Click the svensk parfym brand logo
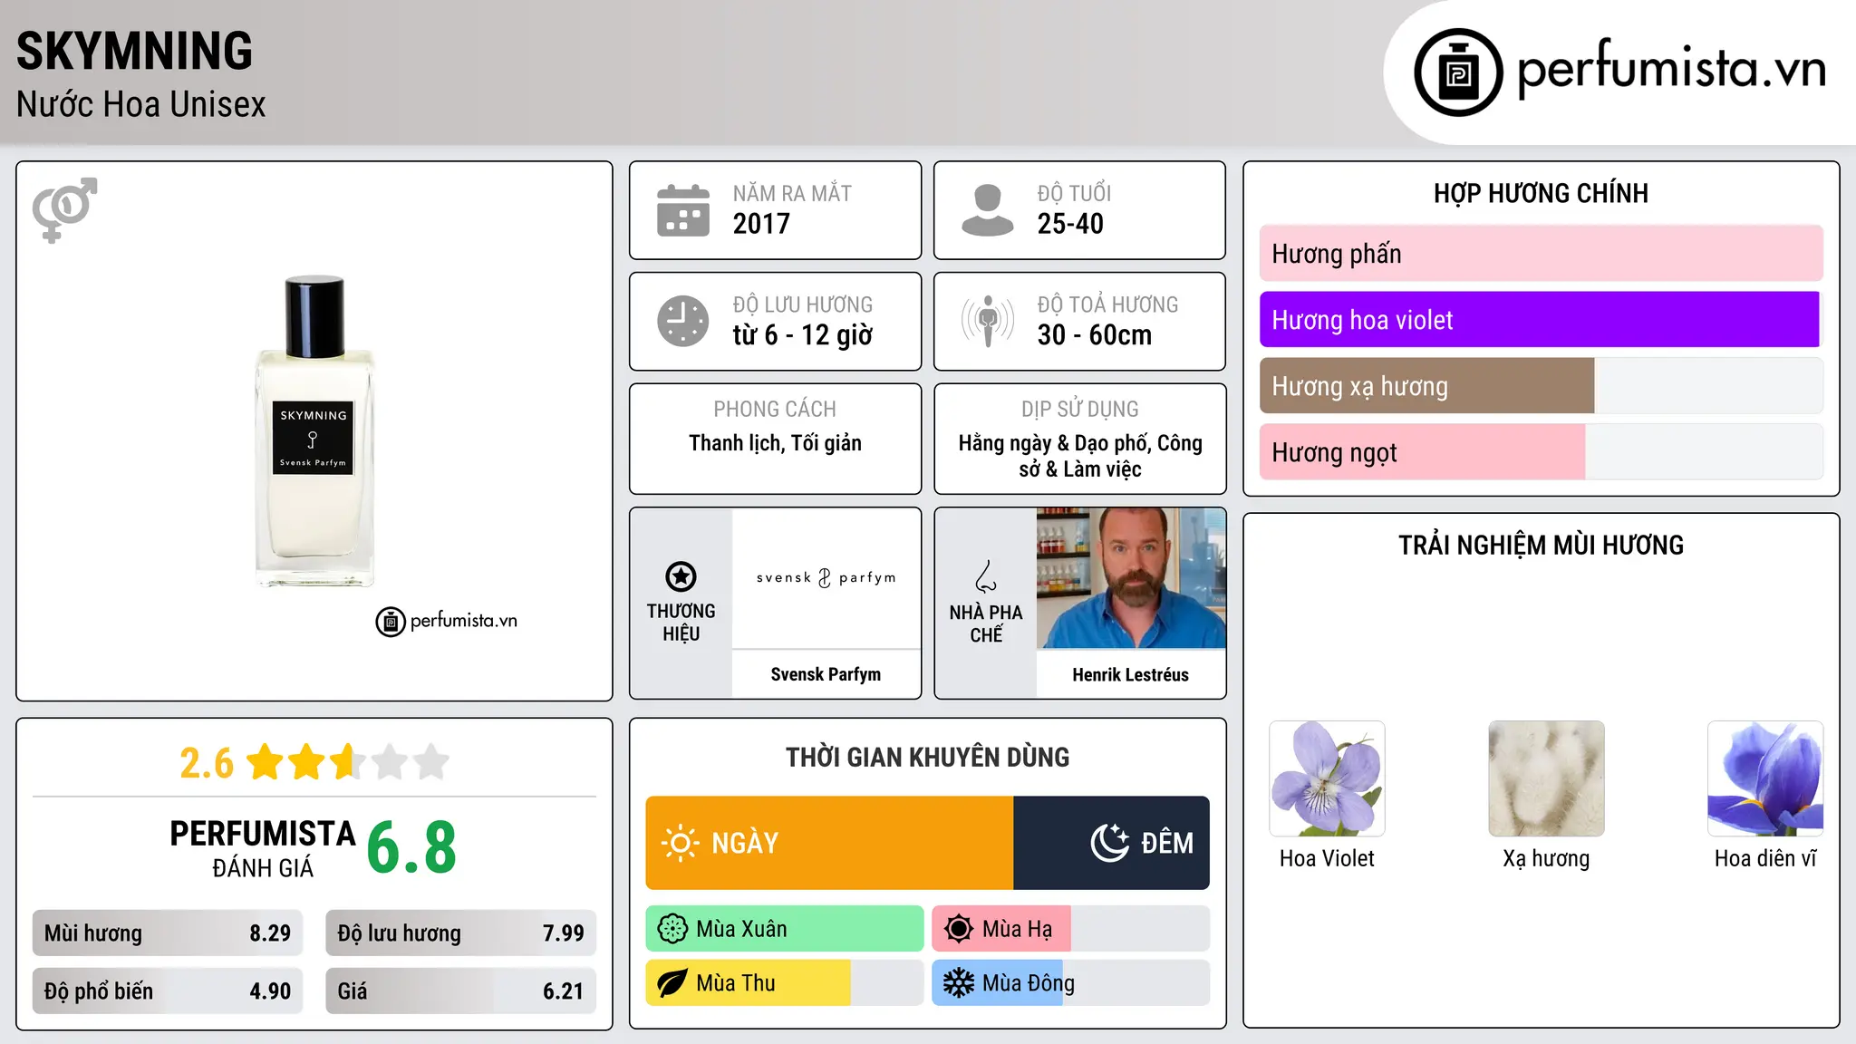This screenshot has height=1044, width=1856. [826, 578]
